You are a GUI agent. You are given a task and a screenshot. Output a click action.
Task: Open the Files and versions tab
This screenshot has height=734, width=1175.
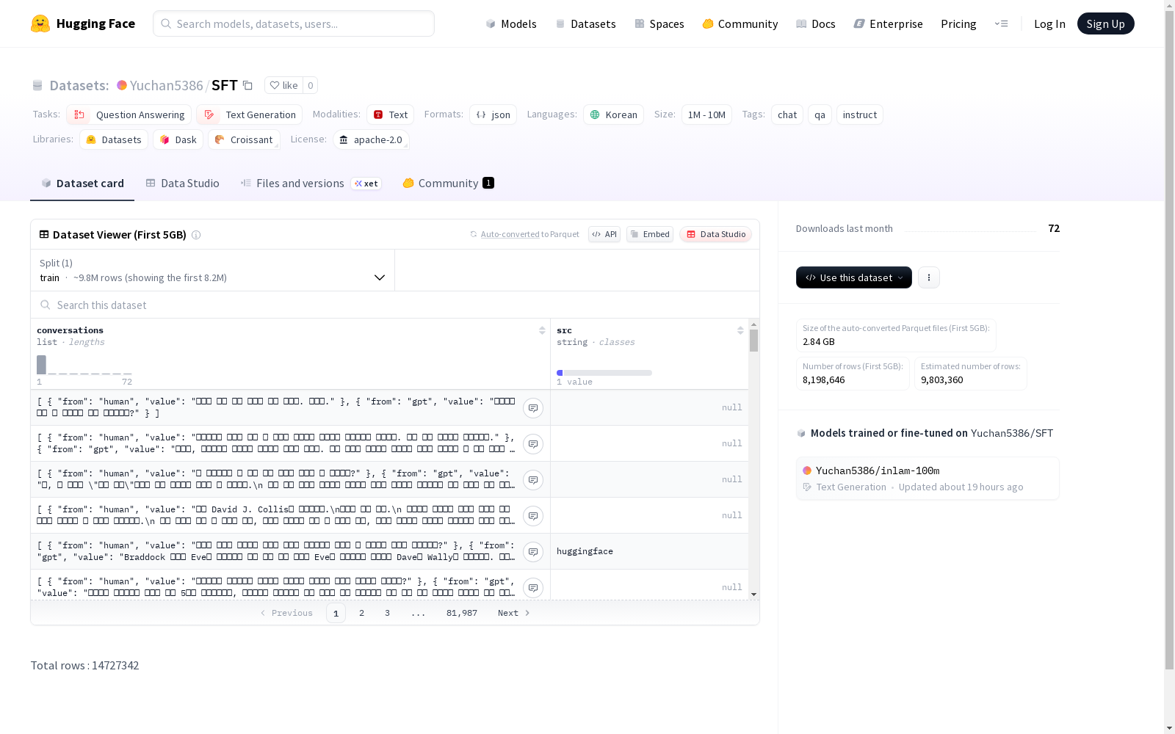311,183
